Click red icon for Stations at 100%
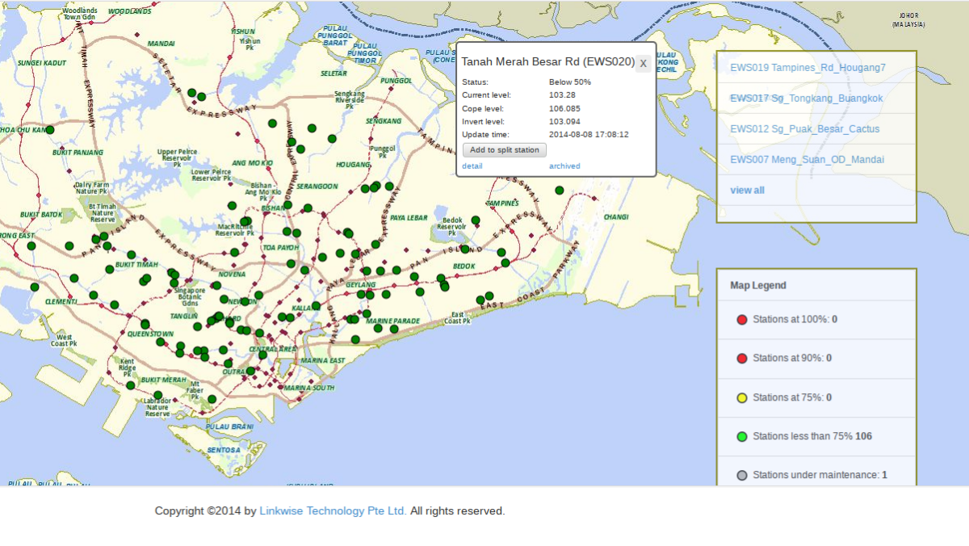969x546 pixels. [742, 320]
